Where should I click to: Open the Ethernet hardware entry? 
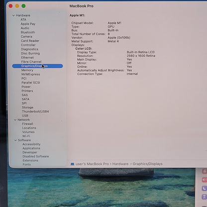click(x=27, y=58)
